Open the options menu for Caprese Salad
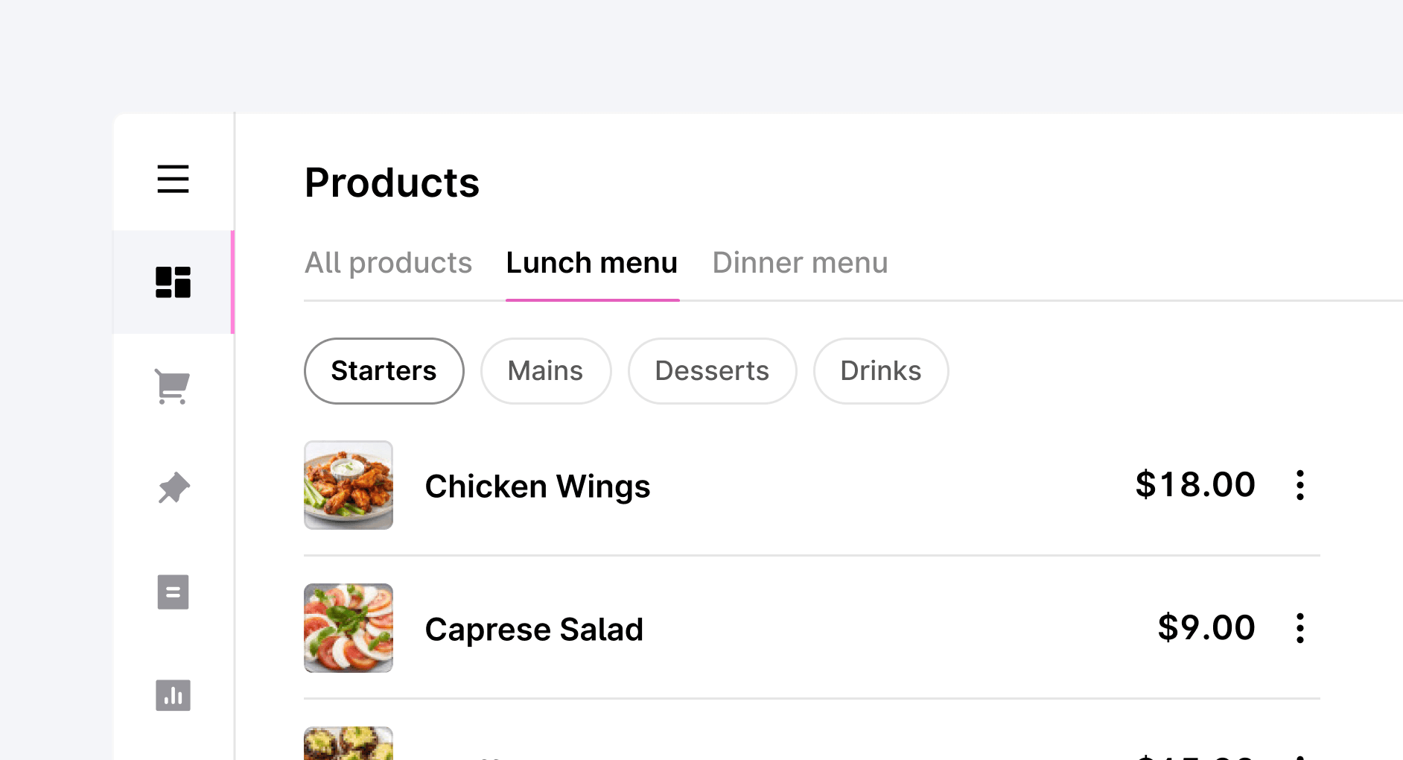The height and width of the screenshot is (760, 1403). (1300, 628)
